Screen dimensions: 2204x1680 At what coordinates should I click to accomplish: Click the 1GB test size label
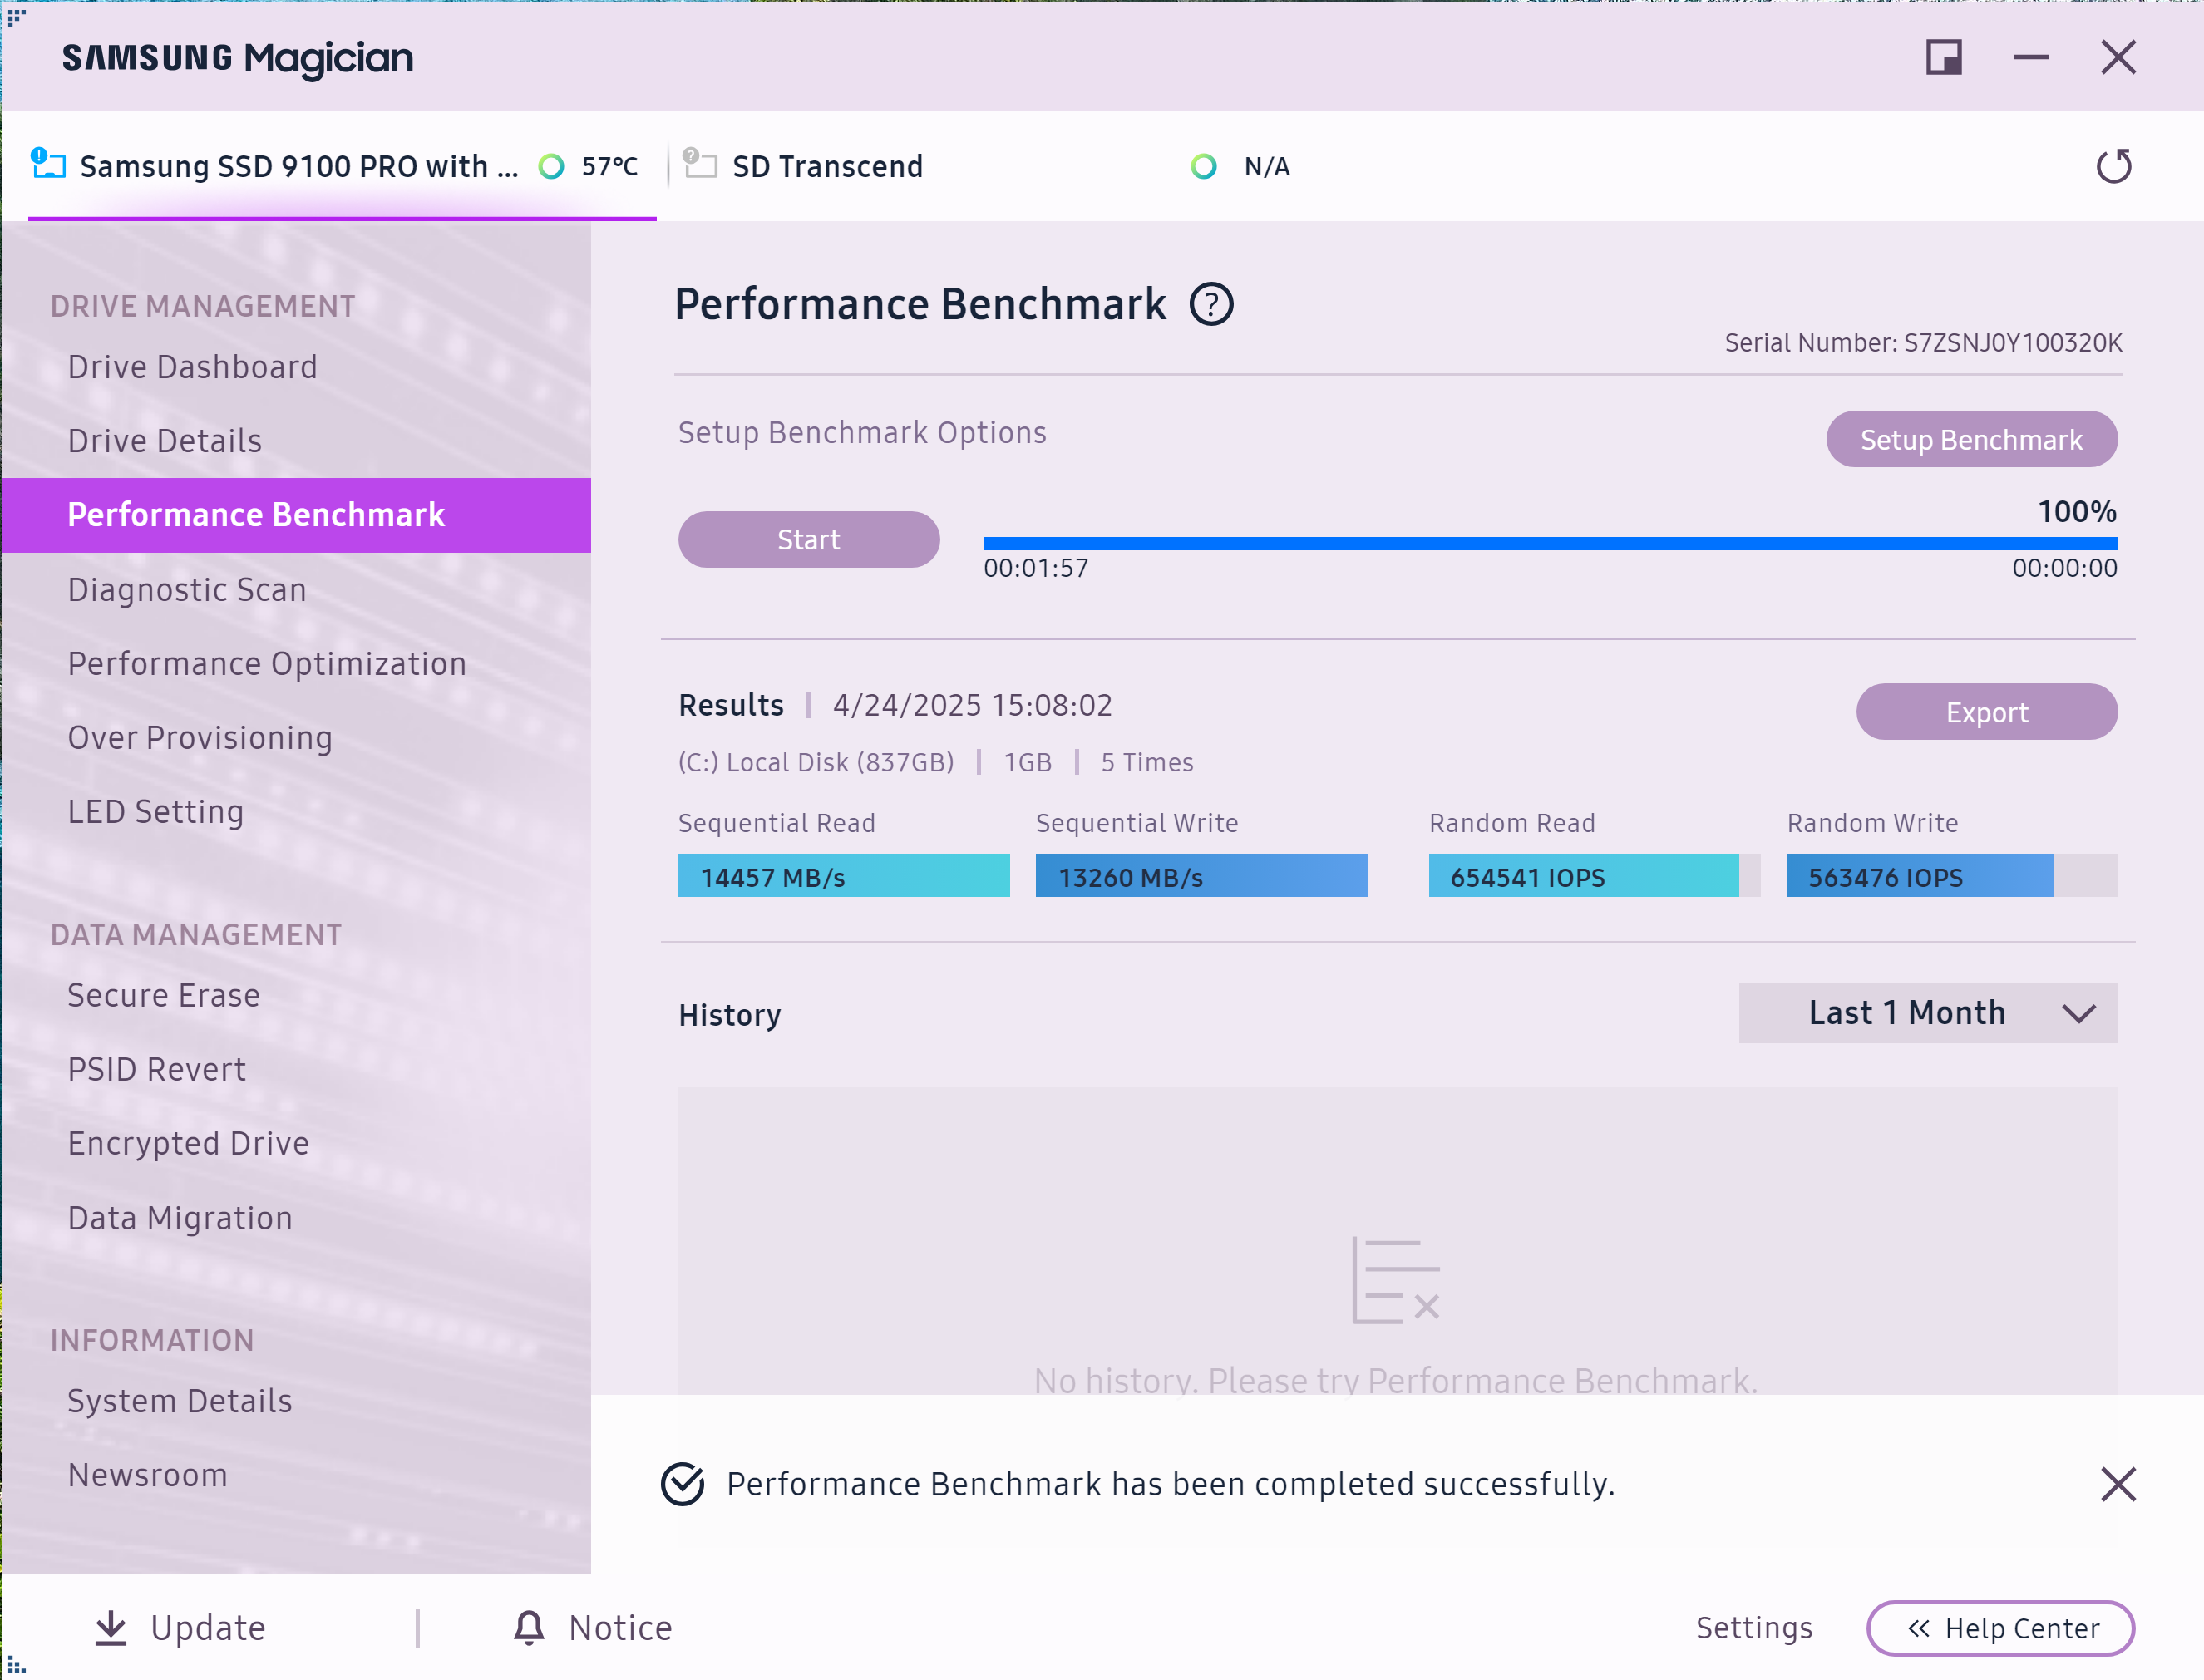[1028, 763]
